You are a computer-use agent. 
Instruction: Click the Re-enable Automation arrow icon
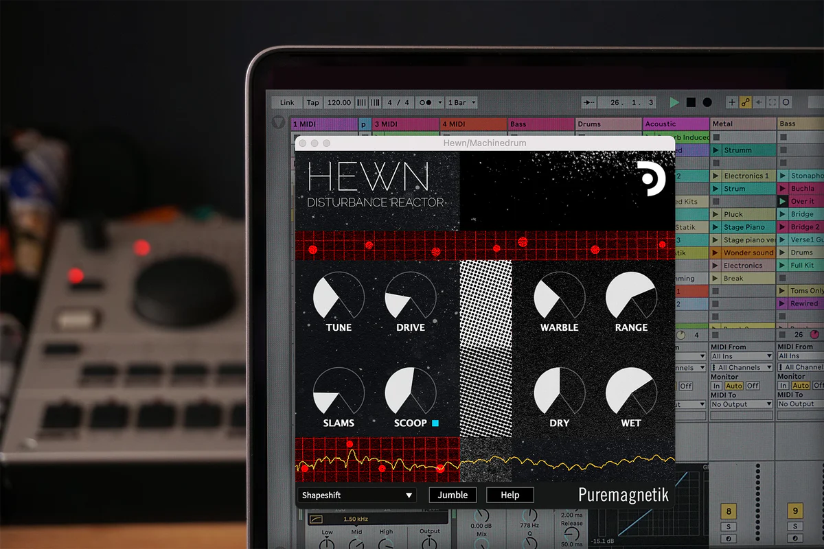coord(759,102)
